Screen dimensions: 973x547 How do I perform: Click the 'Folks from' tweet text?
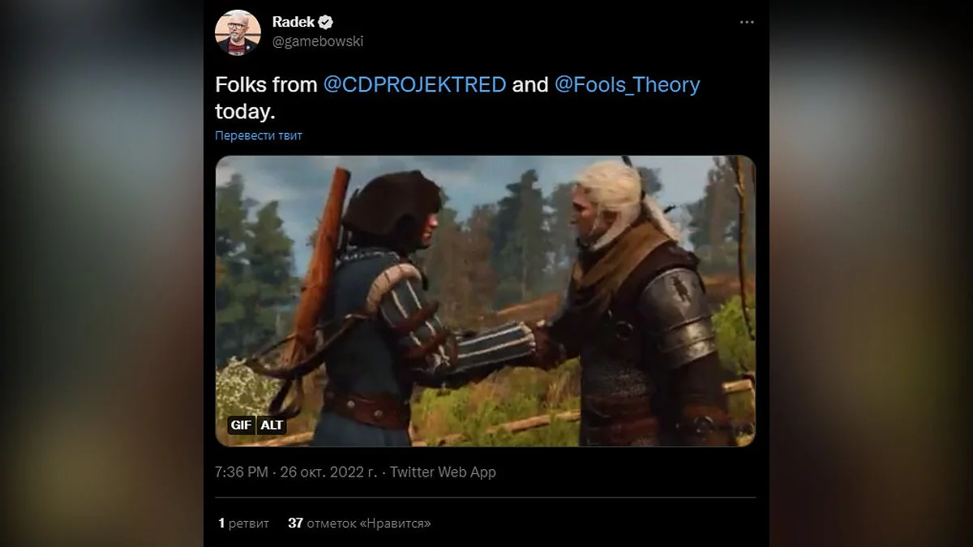pyautogui.click(x=266, y=84)
